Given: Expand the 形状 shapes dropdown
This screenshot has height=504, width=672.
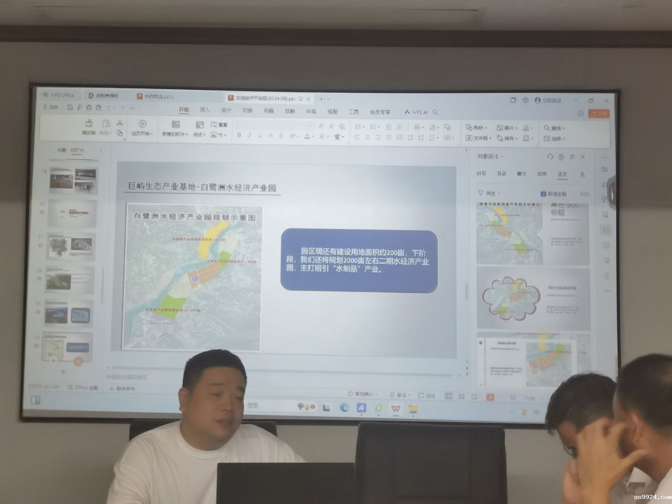Looking at the screenshot, I should [477, 128].
